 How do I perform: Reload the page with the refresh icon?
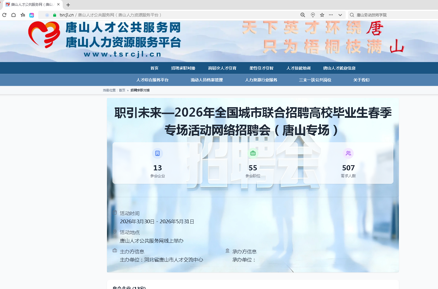pyautogui.click(x=4, y=15)
